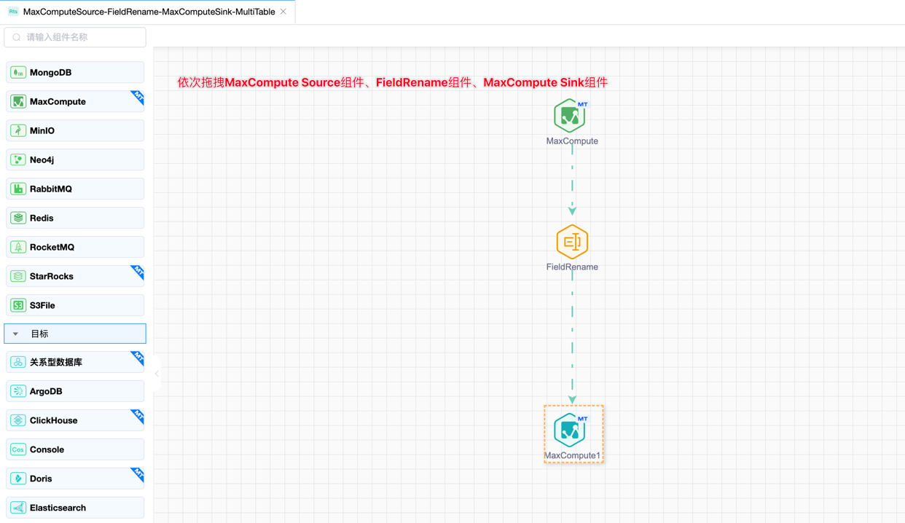Viewport: 905px width, 523px height.
Task: Click the MaxCompute source node on canvas
Action: (x=570, y=117)
